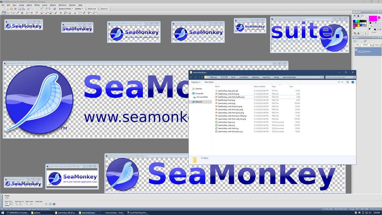This screenshot has width=382, height=215.
Task: Select Network in Explorer navigation pane
Action: (x=198, y=102)
